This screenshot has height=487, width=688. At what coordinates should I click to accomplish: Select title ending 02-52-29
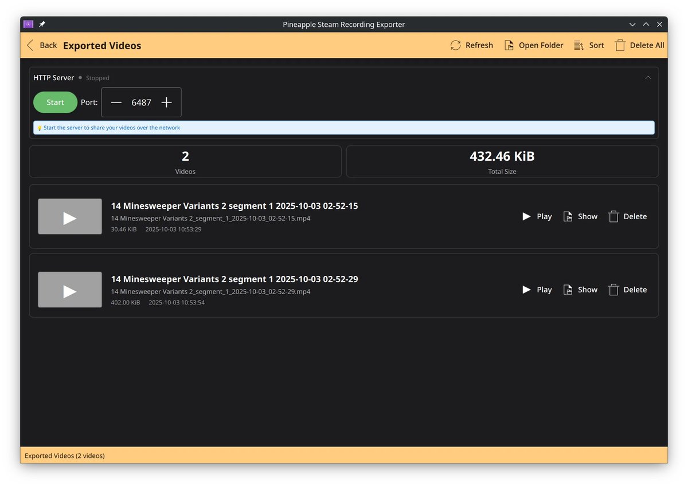(x=234, y=279)
